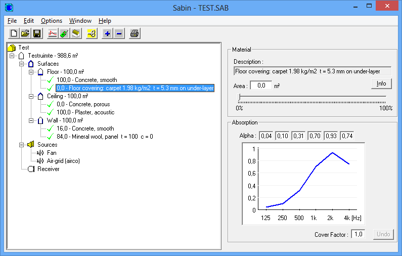Screen dimensions: 402x256
Task: Select '0,0 - Concrete, porous' row text
Action: coord(83,104)
